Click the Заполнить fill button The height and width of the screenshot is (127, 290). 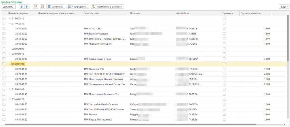[56, 7]
